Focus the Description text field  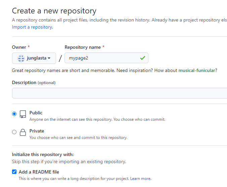pos(119,93)
